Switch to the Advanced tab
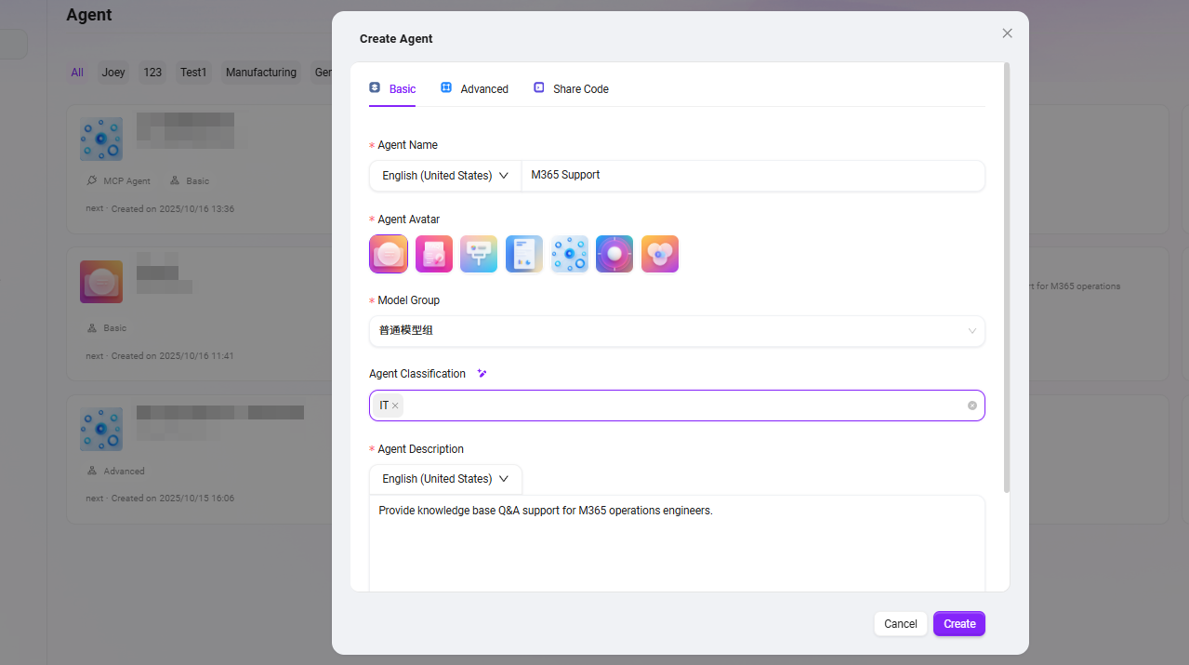This screenshot has height=665, width=1189. tap(475, 89)
